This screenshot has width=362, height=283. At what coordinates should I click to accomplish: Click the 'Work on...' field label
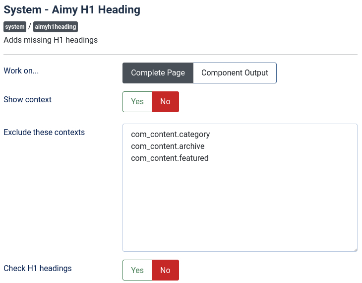(x=21, y=71)
